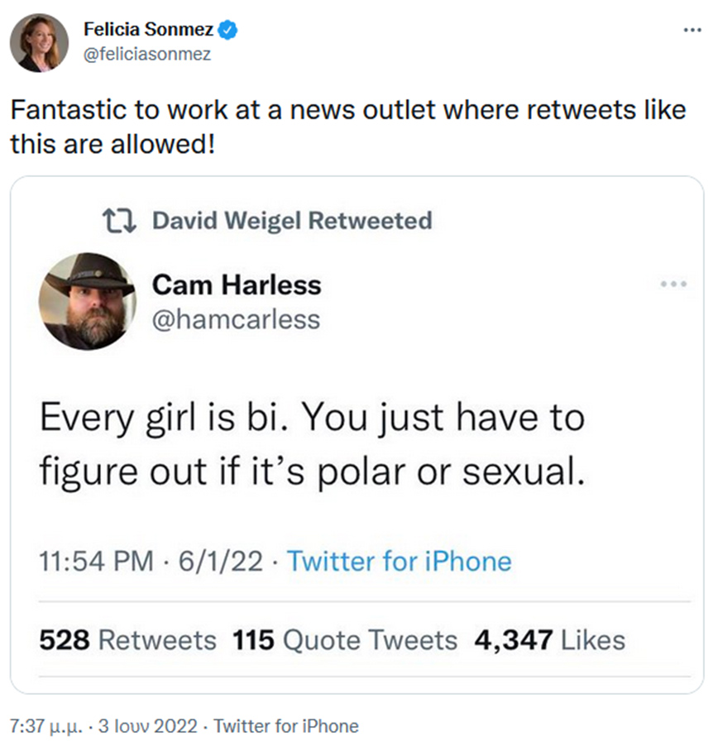
Task: Open the Cam Harless profile name
Action: click(237, 285)
